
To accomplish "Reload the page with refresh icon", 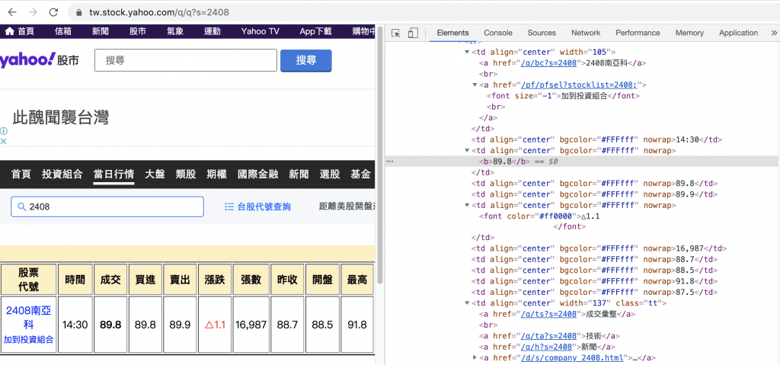I will 53,12.
